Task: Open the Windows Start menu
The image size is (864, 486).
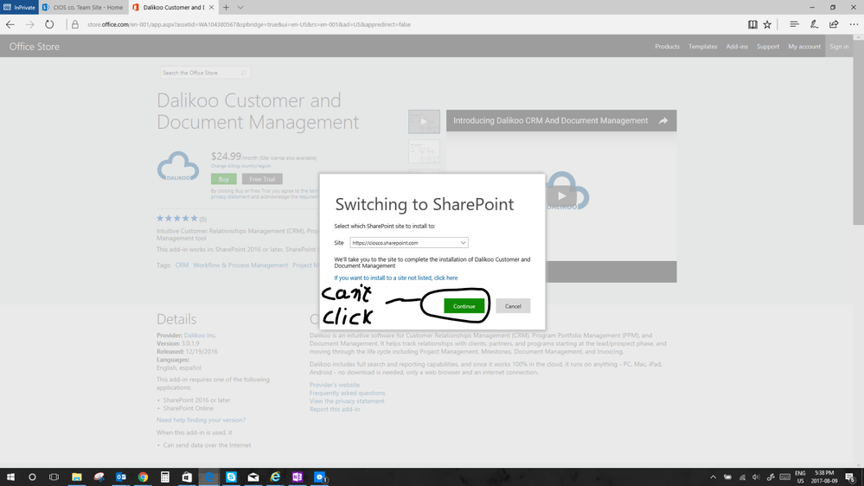Action: pyautogui.click(x=10, y=477)
